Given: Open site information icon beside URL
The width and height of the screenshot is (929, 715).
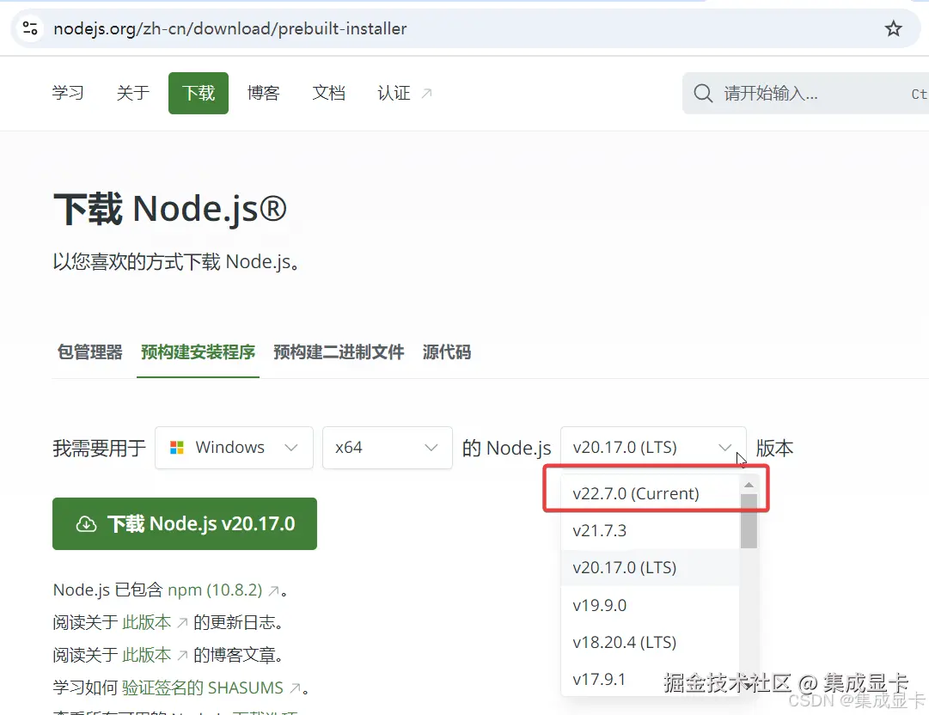Looking at the screenshot, I should coord(30,28).
